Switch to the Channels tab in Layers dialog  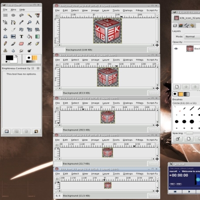coord(181,25)
